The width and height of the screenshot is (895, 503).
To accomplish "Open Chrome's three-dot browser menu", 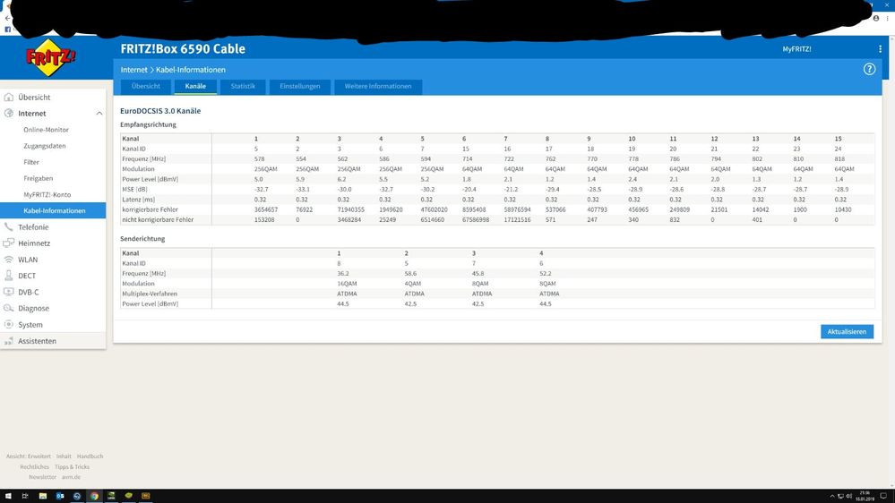I will (887, 18).
